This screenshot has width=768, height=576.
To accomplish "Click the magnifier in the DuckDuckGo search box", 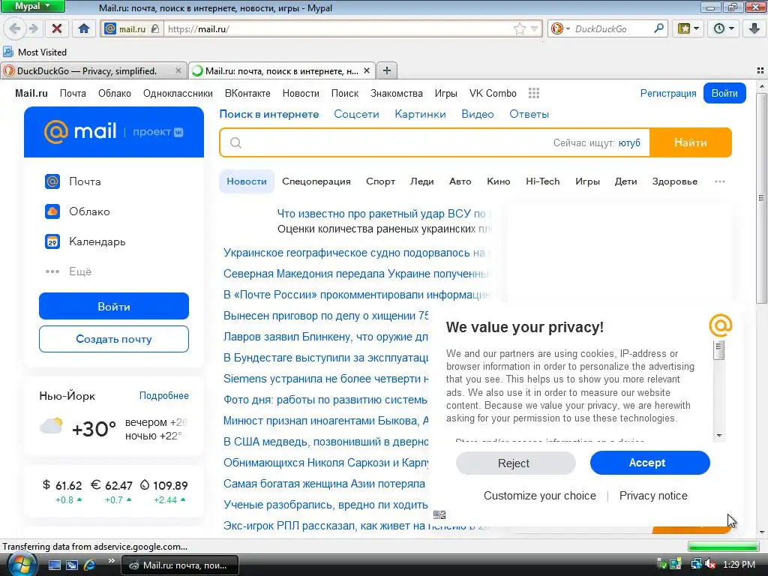I will pyautogui.click(x=658, y=28).
